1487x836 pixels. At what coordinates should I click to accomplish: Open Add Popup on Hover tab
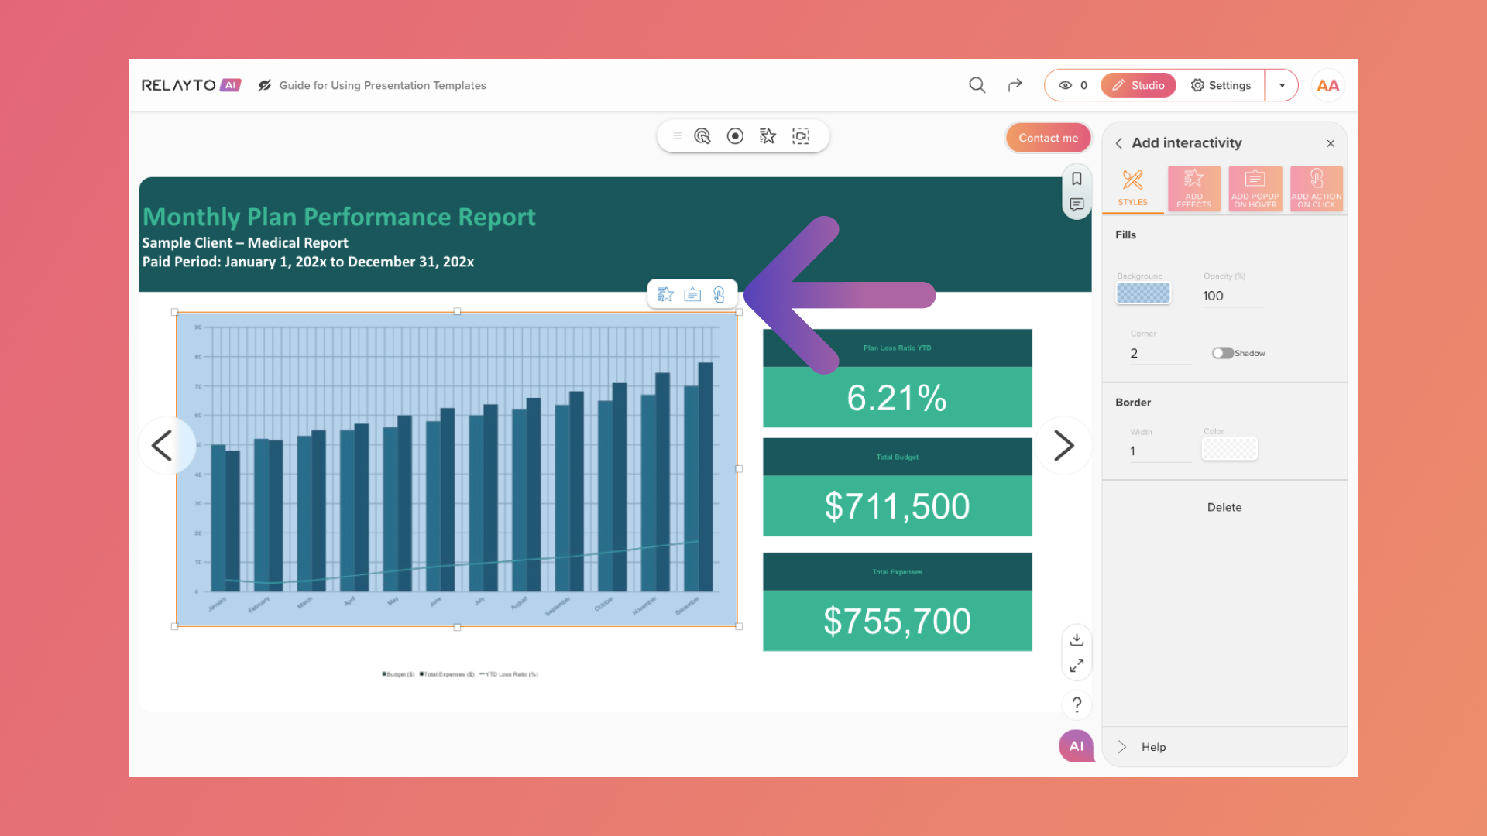(1255, 189)
